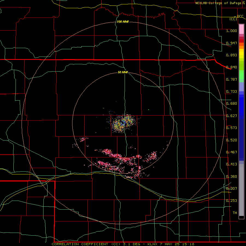Image resolution: width=246 pixels, height=246 pixels.
Task: Click the 0.573 color scale label
Action: [x=232, y=128]
